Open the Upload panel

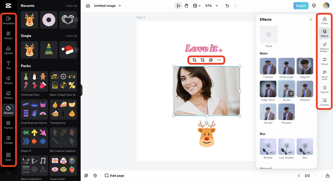pos(8,50)
